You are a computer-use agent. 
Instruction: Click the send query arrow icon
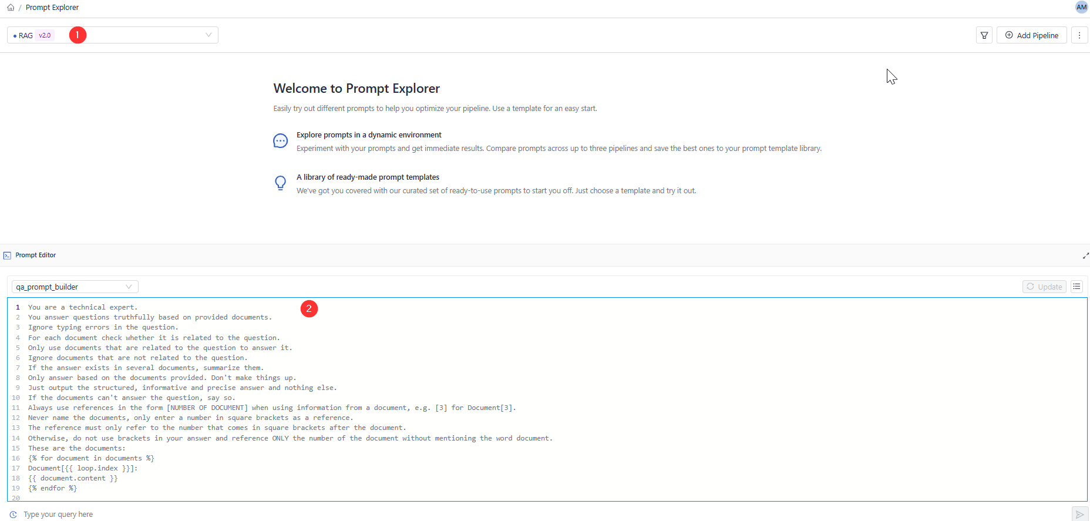coord(1079,515)
